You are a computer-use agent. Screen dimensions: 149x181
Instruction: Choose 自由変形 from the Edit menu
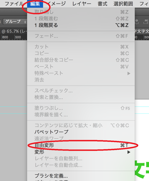click(81, 145)
